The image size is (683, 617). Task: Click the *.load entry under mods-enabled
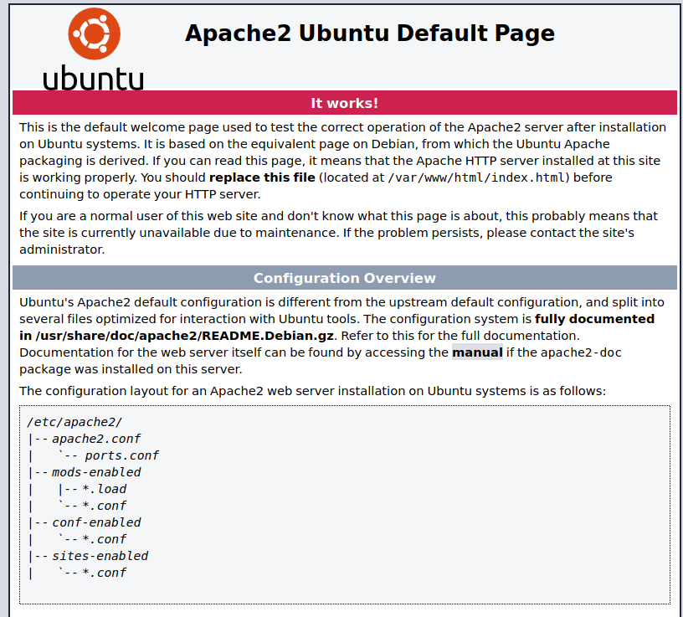click(105, 489)
